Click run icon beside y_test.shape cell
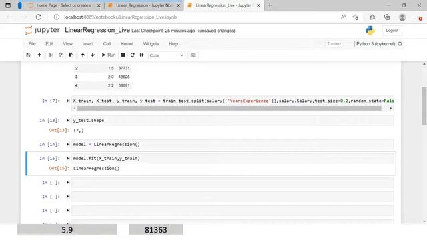 [68, 120]
